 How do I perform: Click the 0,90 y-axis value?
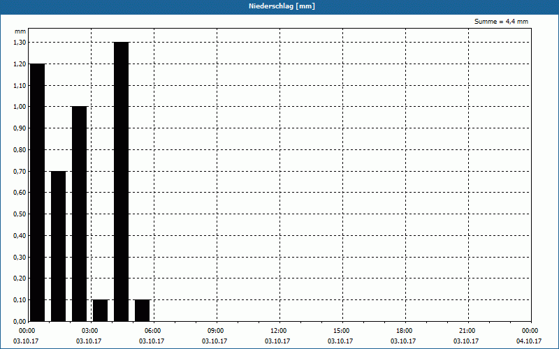tap(20, 128)
